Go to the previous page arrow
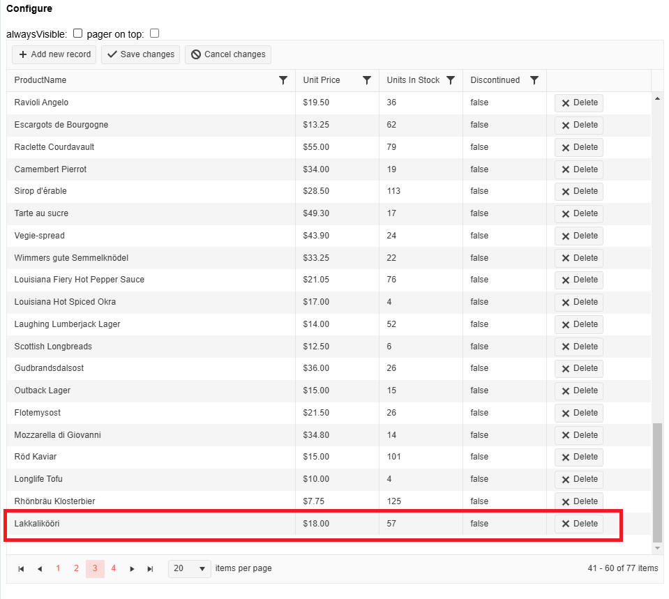This screenshot has width=669, height=599. (x=39, y=569)
